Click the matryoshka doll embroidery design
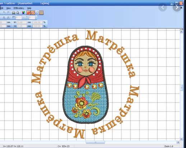Screen dimensions: 186x148 pos(86,85)
